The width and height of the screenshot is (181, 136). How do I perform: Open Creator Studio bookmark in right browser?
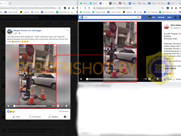(114, 12)
